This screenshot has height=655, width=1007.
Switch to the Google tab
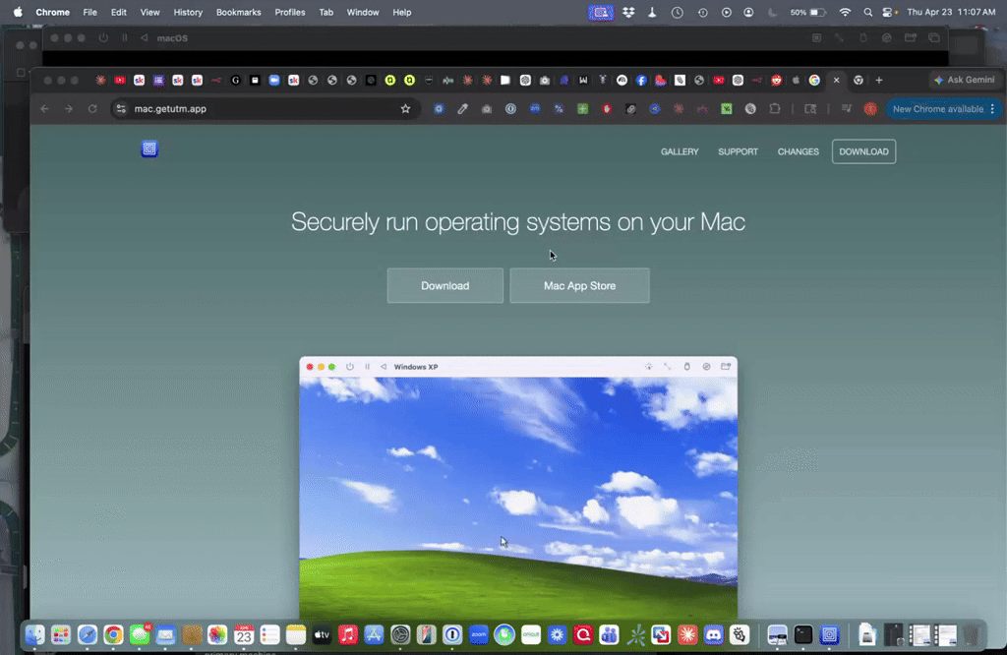814,81
